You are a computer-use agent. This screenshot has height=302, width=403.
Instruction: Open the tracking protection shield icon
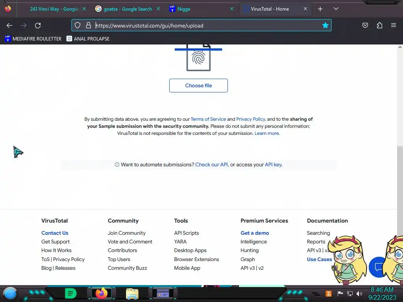click(x=78, y=25)
